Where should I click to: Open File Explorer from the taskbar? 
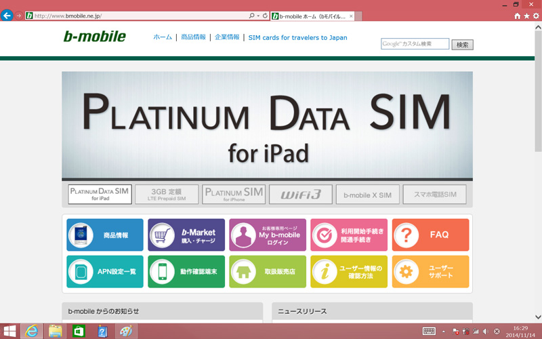click(x=56, y=331)
